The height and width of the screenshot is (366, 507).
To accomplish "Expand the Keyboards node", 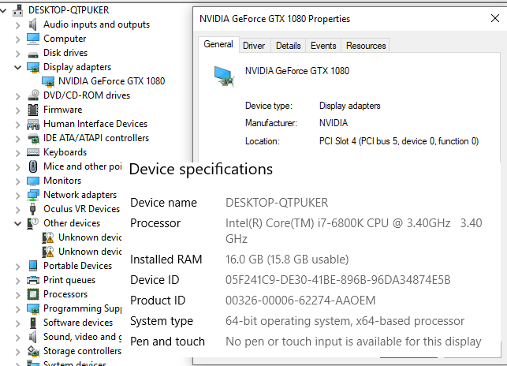I will (x=18, y=153).
